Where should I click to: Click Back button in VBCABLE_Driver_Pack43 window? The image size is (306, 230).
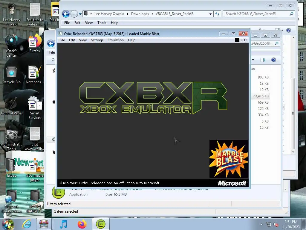click(66, 14)
